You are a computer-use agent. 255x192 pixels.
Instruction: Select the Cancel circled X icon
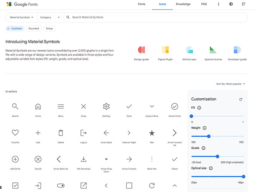[38, 159]
